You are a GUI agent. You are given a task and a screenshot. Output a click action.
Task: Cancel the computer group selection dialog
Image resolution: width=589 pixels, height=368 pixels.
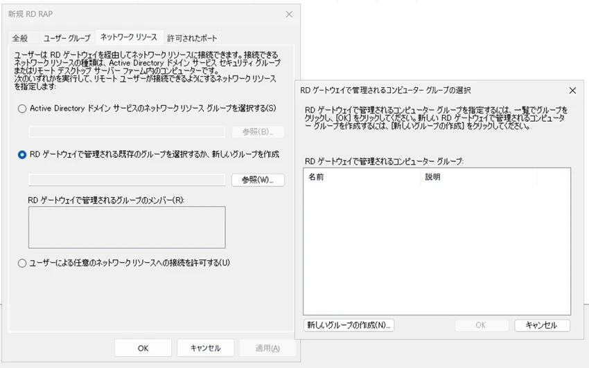(542, 325)
